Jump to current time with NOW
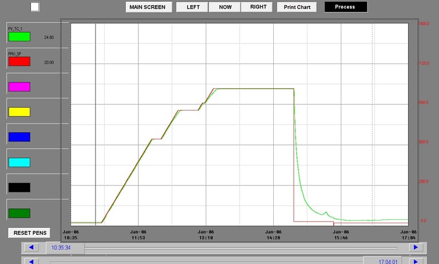 (x=225, y=7)
